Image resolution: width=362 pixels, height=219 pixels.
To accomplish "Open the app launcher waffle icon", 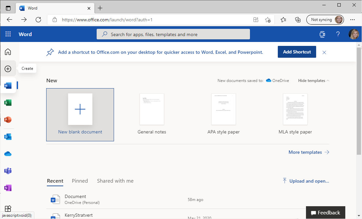I will pos(8,34).
